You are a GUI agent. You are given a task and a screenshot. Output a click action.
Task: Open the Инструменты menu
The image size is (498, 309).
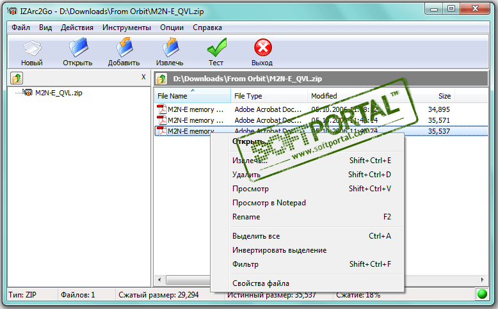coord(126,28)
